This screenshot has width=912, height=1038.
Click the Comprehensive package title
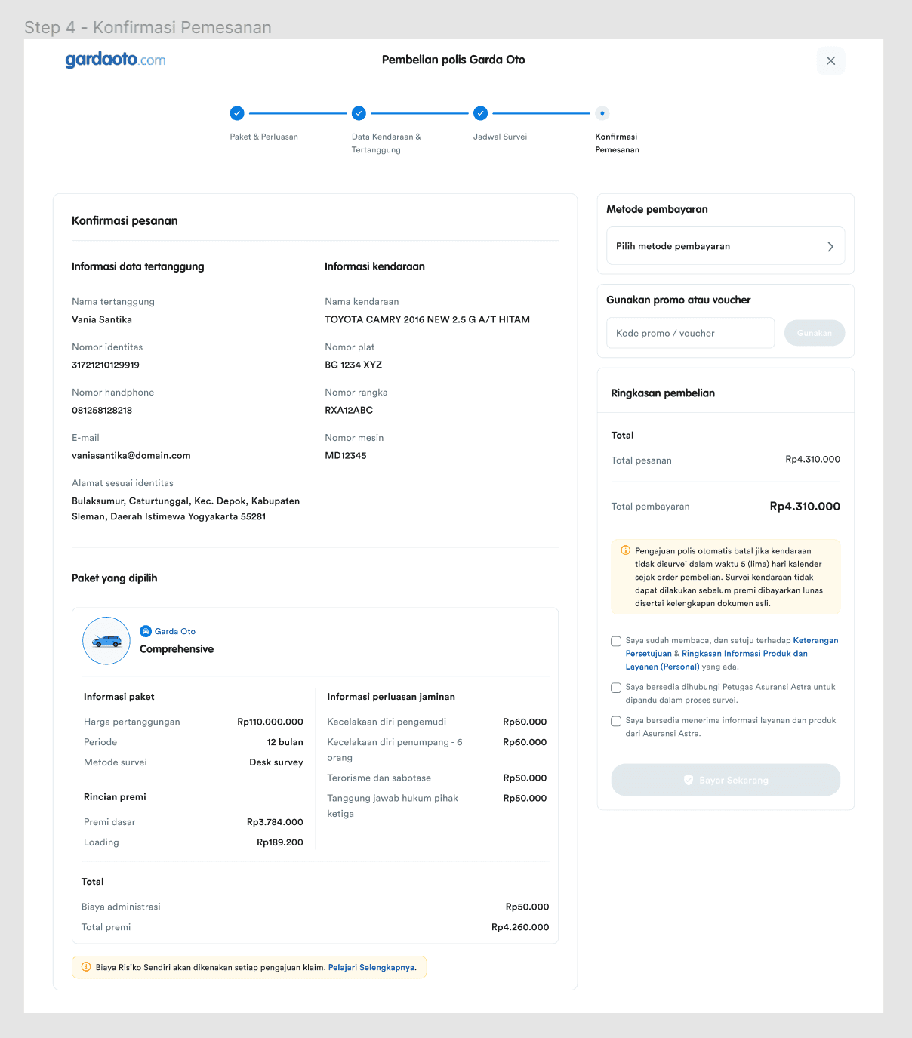(x=177, y=649)
